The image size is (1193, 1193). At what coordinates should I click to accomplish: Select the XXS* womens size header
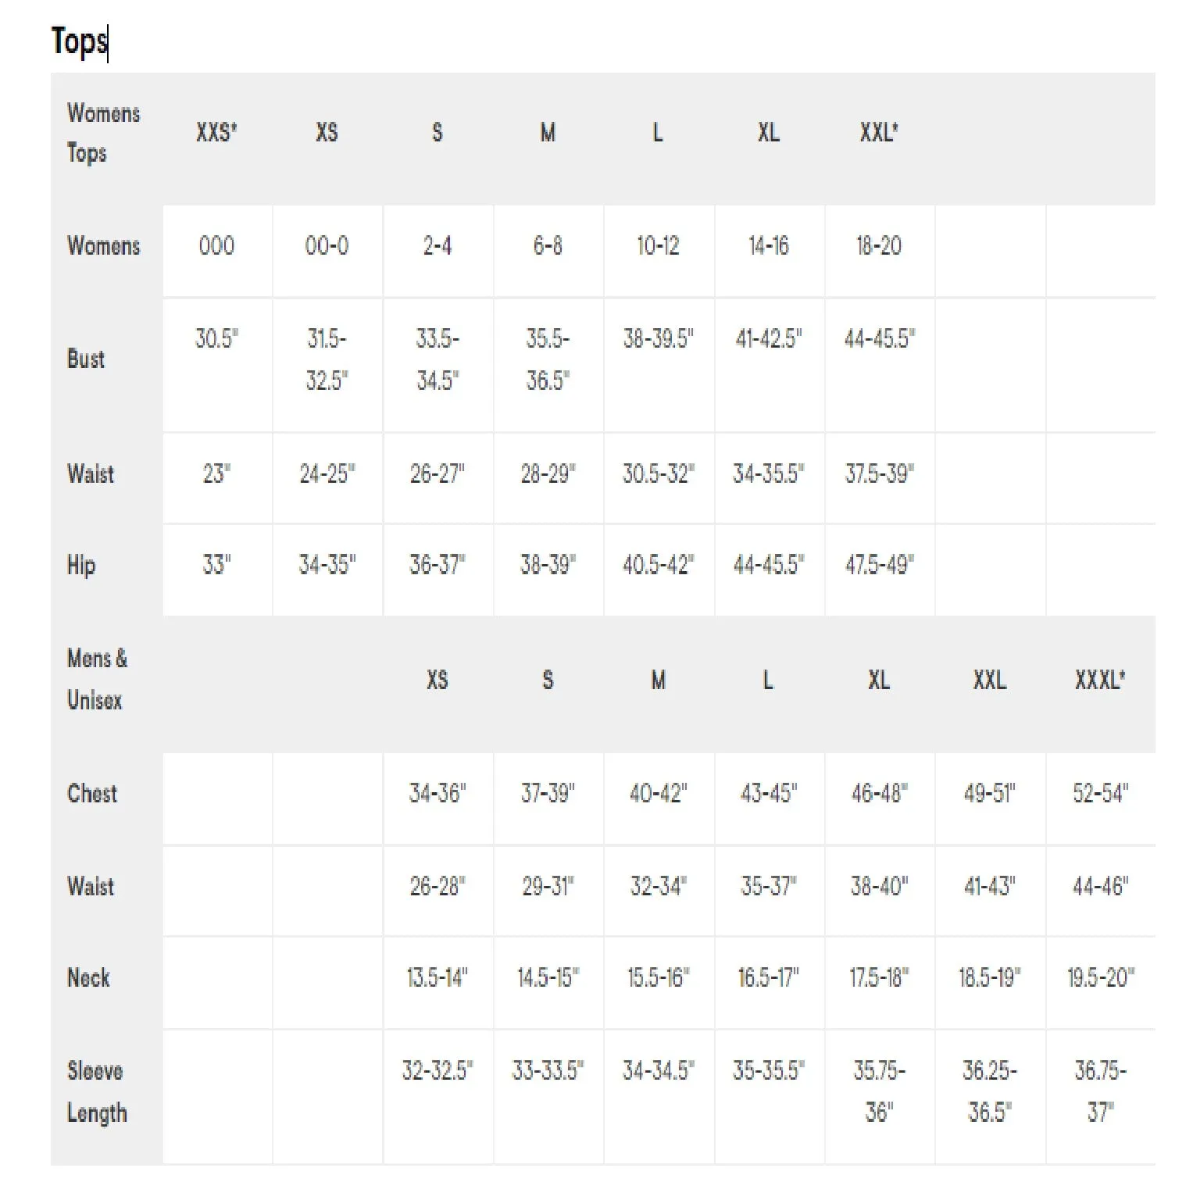point(216,132)
